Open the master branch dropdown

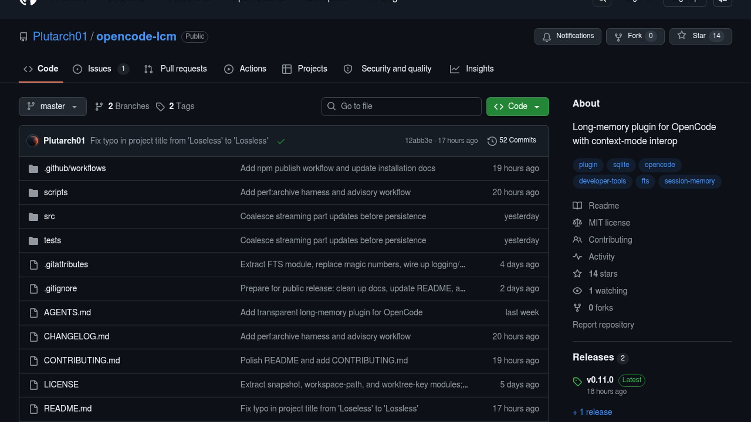click(x=52, y=106)
